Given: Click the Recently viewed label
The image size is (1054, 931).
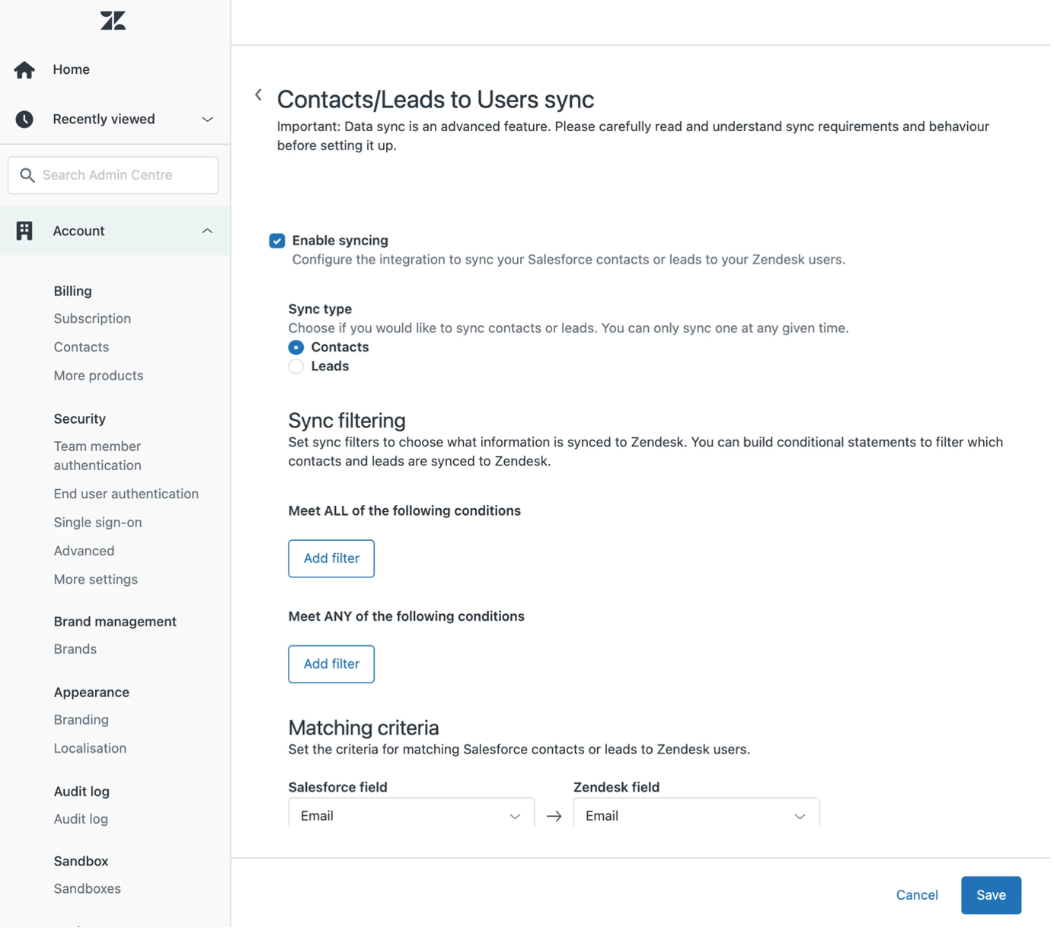Looking at the screenshot, I should pyautogui.click(x=104, y=120).
